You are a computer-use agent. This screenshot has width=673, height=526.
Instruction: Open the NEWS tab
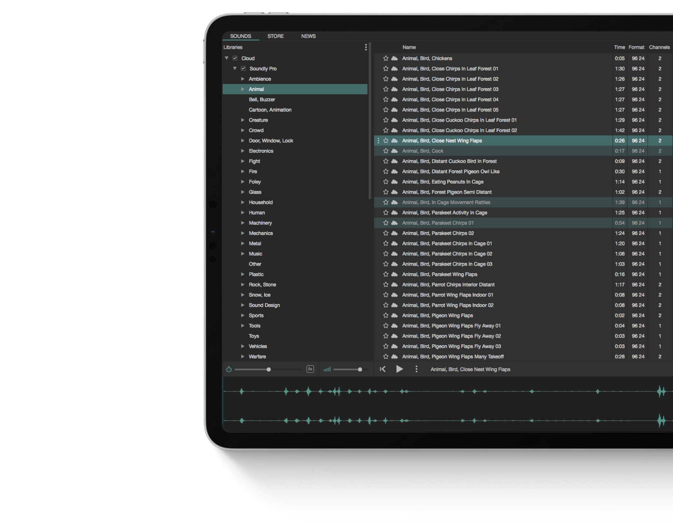308,36
